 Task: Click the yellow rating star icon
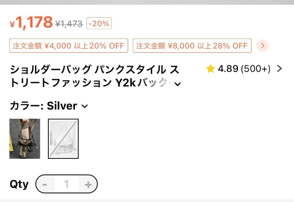coord(210,68)
